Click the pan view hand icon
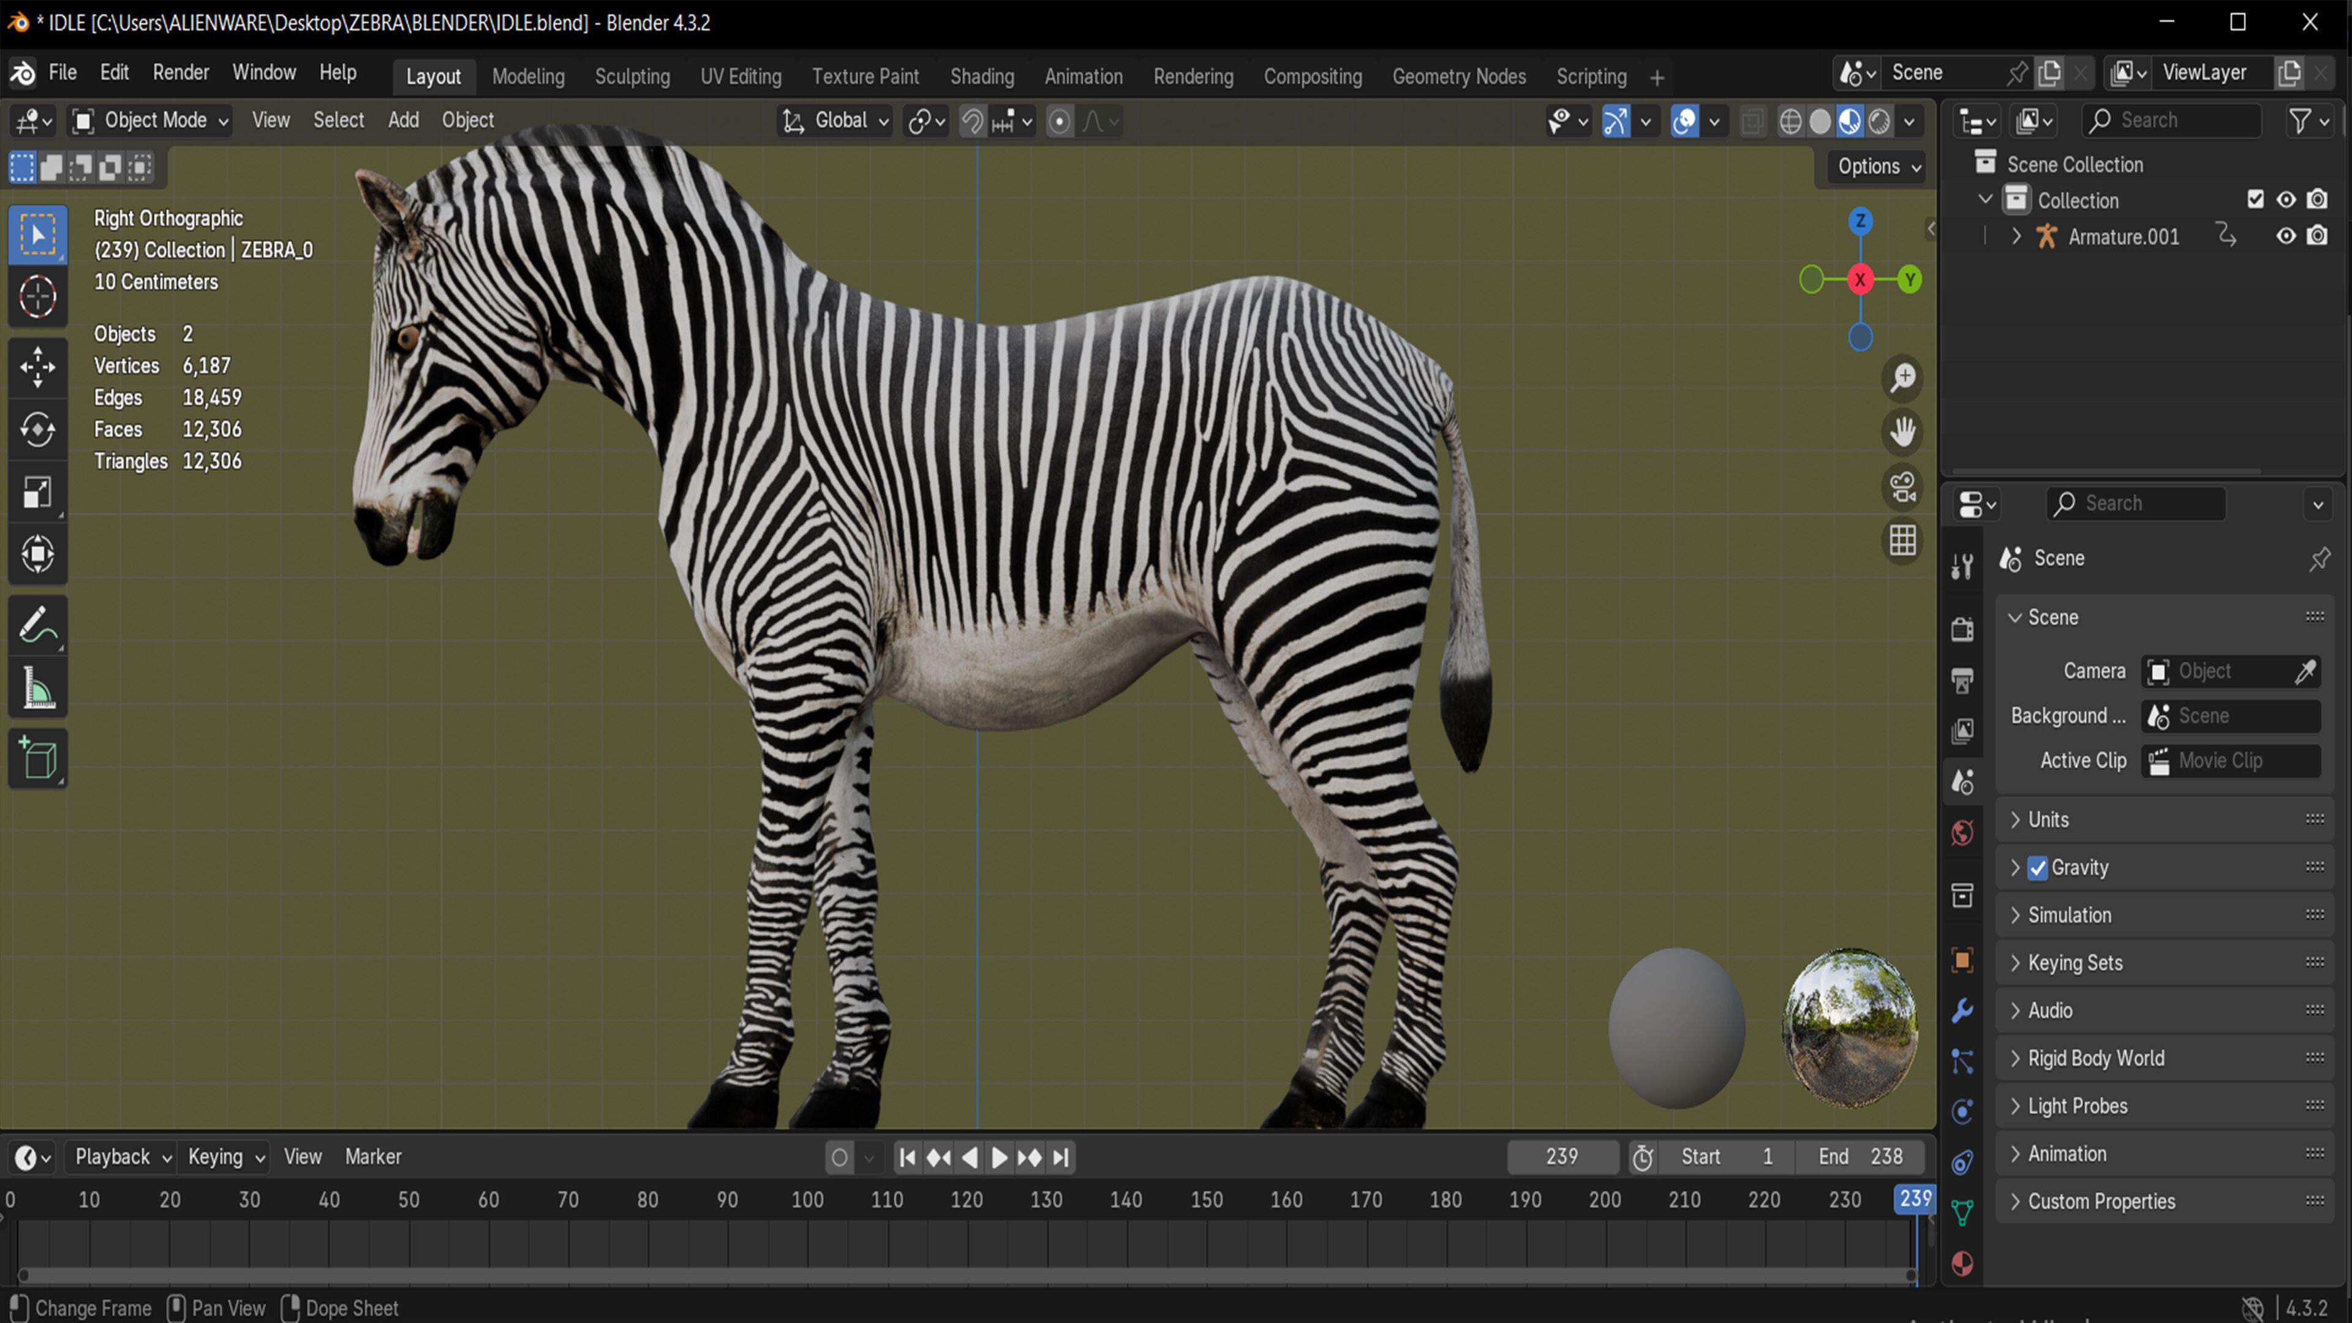 1903,432
